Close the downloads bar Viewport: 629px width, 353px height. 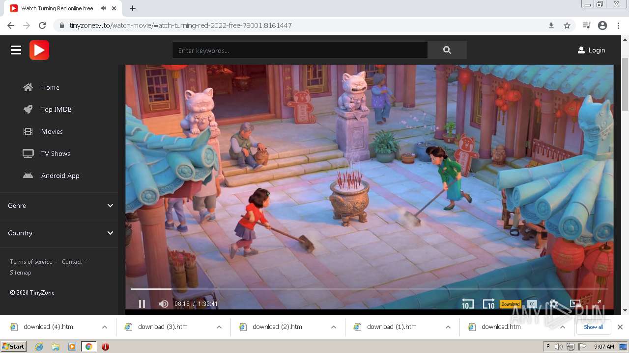[620, 327]
